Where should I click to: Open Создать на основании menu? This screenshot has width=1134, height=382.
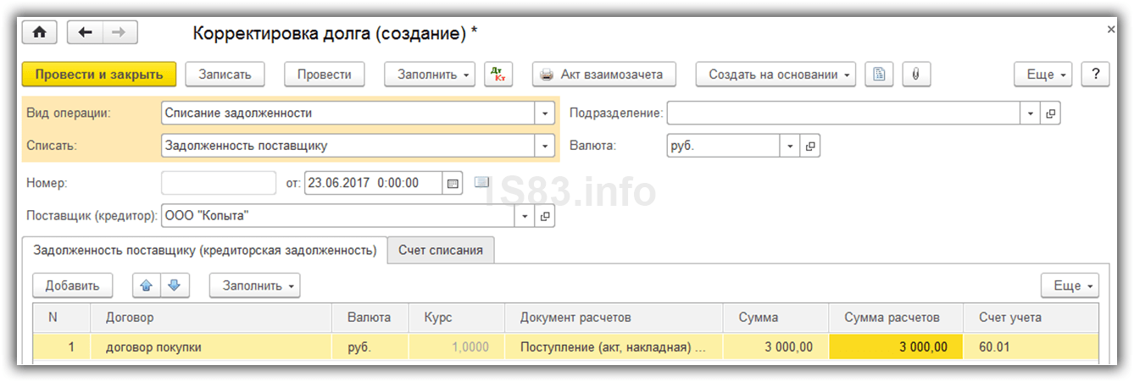[775, 75]
